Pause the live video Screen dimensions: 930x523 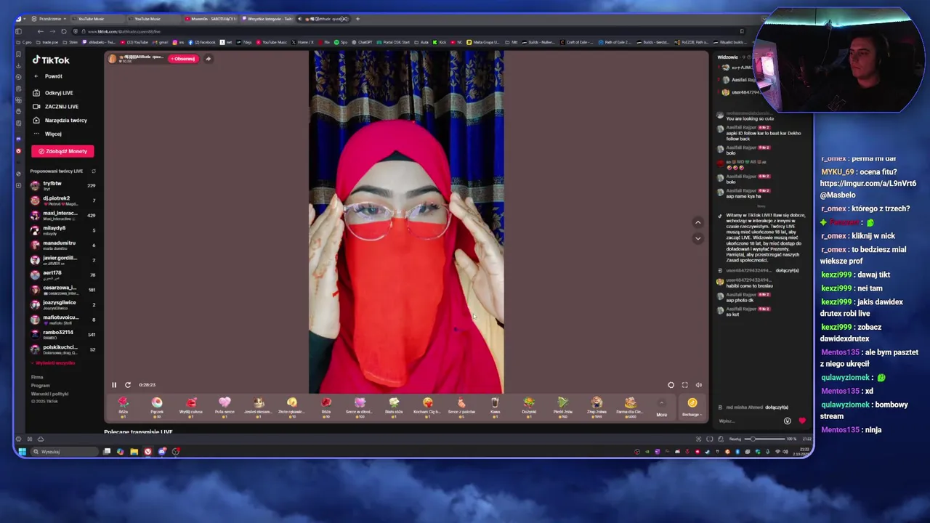pyautogui.click(x=114, y=385)
